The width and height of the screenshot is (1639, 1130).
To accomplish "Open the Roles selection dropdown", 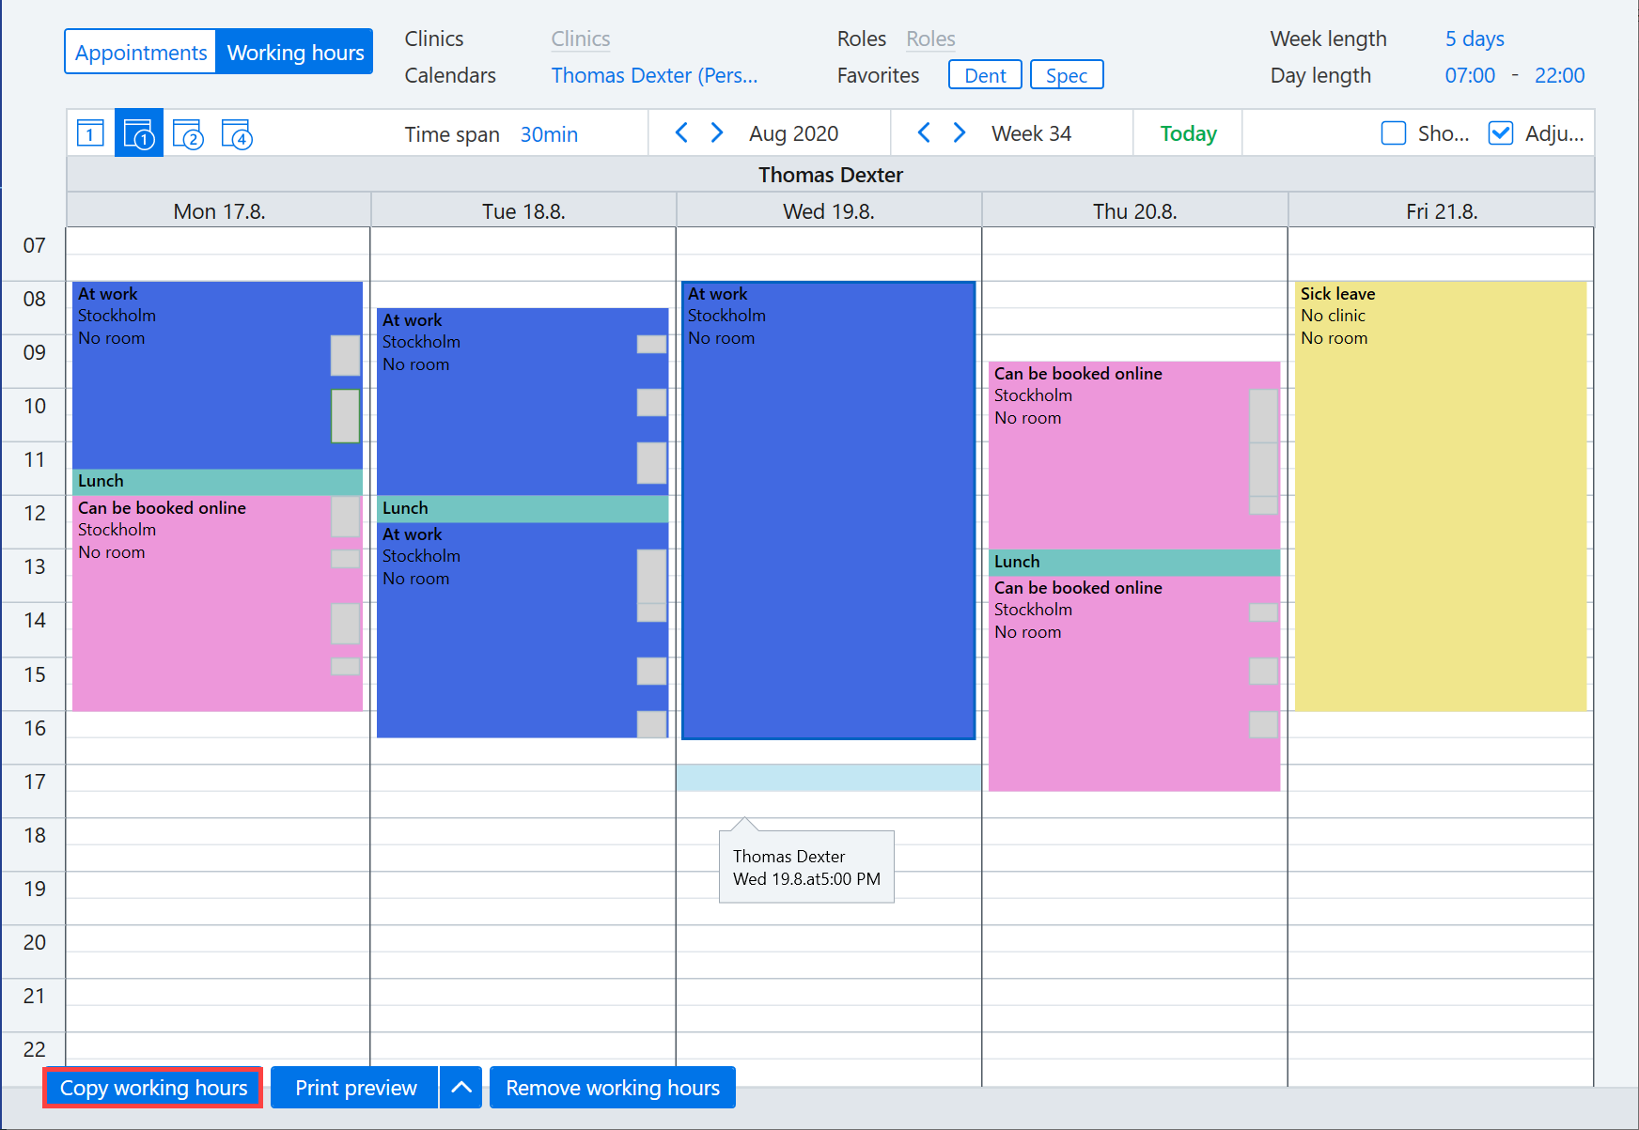I will point(930,39).
